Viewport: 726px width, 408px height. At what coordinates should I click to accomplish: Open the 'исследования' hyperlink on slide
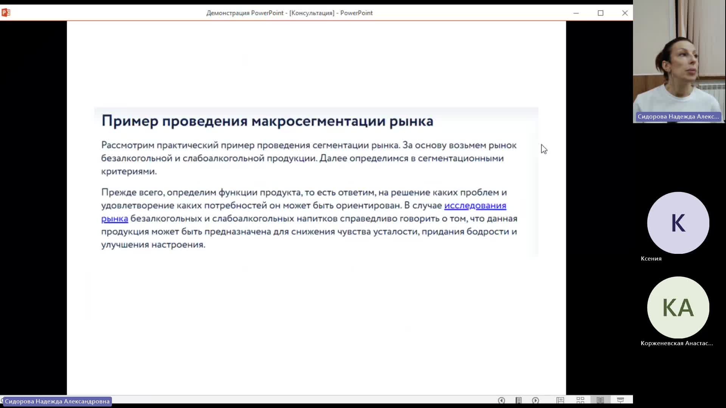475,206
